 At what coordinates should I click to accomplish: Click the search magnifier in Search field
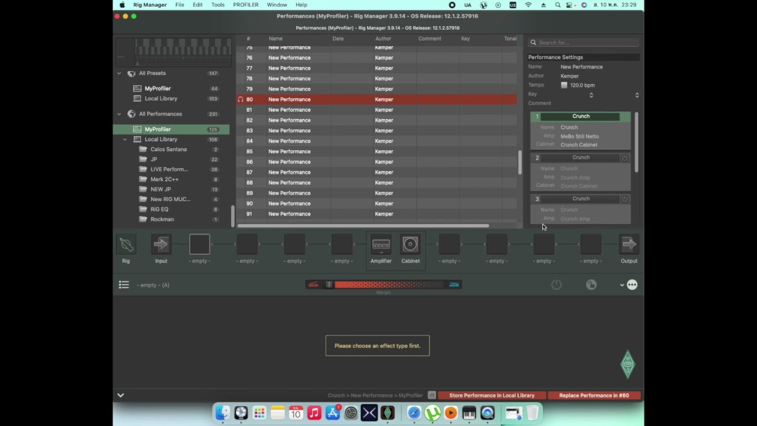[x=533, y=43]
